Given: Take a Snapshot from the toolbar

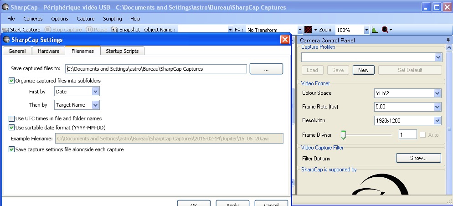Looking at the screenshot, I should pyautogui.click(x=126, y=30).
